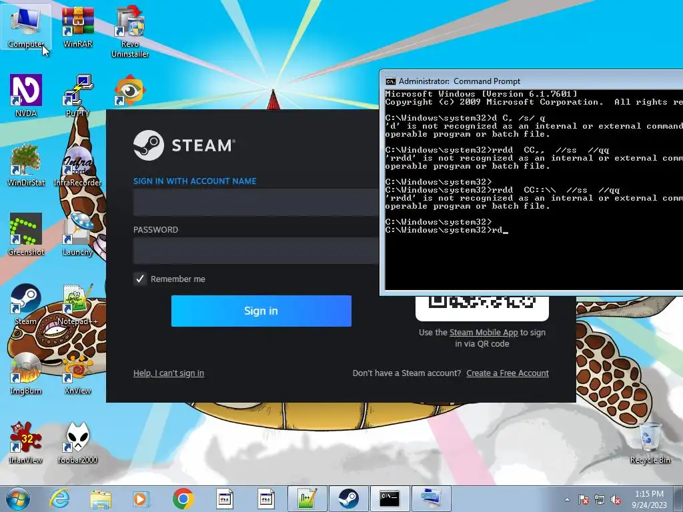Open the Recycle Bin on the desktop
Image resolution: width=683 pixels, height=512 pixels.
pyautogui.click(x=650, y=443)
